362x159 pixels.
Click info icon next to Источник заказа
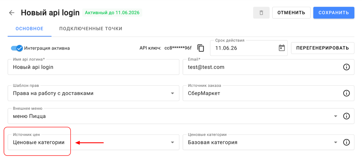pos(346,93)
